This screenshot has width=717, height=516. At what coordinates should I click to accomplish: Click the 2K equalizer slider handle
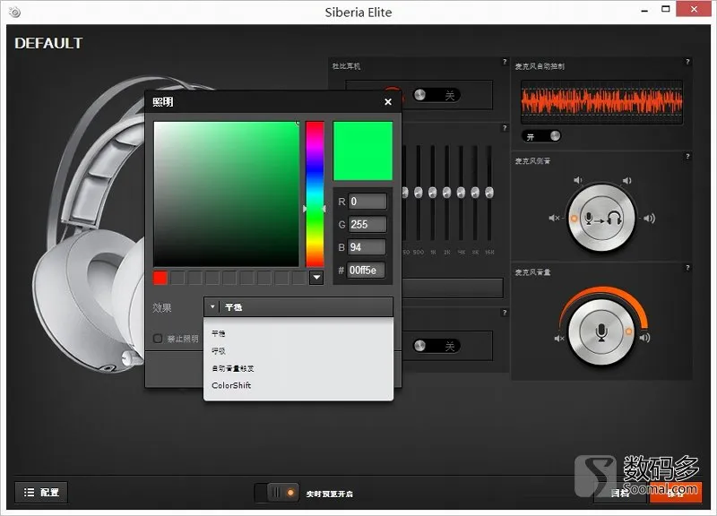tap(446, 193)
